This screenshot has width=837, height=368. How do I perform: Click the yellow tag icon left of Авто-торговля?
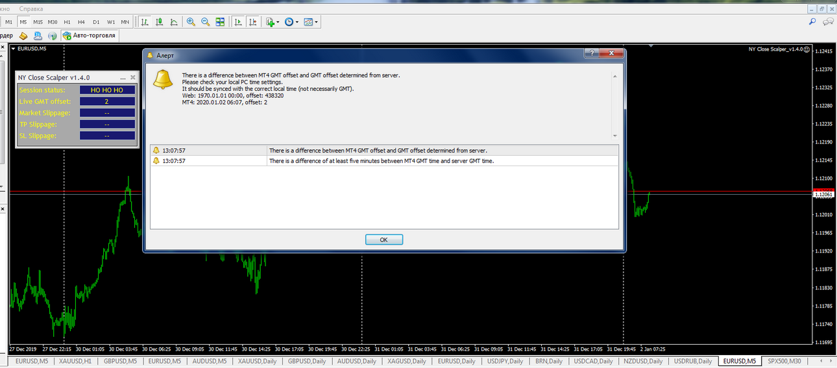(x=23, y=36)
